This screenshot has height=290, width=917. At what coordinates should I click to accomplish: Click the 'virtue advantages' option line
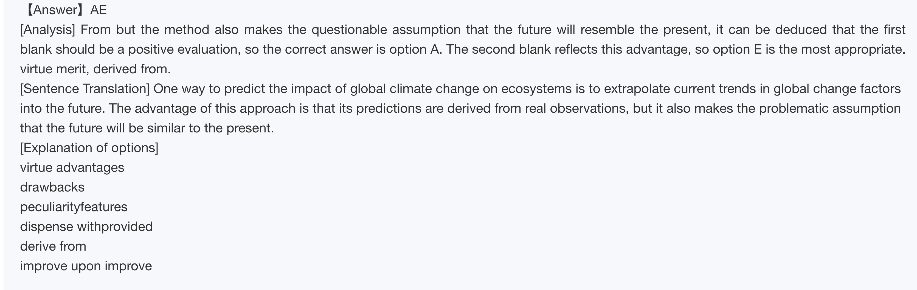[x=72, y=167]
